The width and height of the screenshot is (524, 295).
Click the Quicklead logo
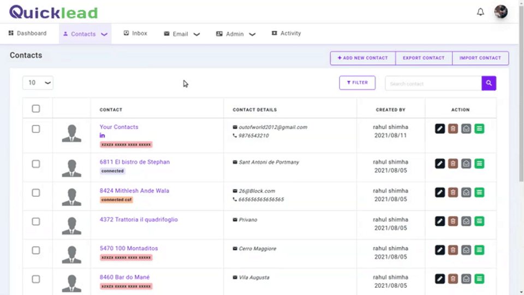pos(53,13)
